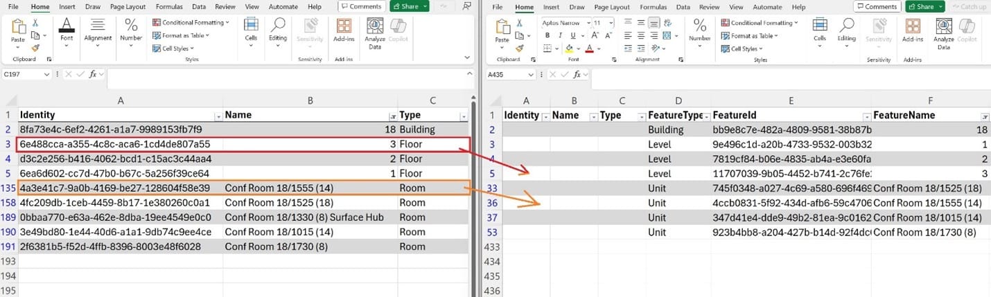Open the Cells icon in left window

pyautogui.click(x=251, y=26)
